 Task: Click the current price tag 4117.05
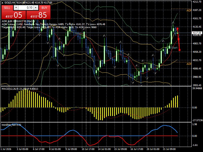coord(197,33)
